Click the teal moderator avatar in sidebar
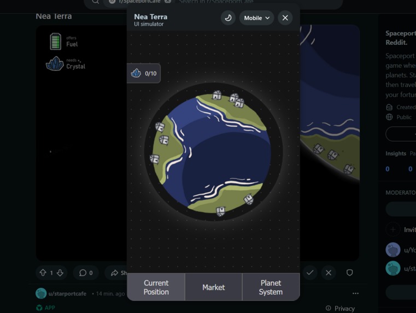416x313 pixels. click(393, 268)
